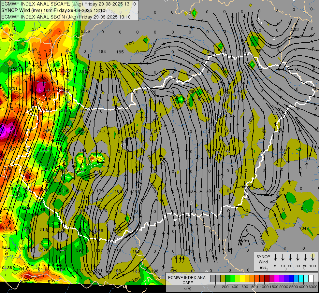The width and height of the screenshot is (319, 293).
Task: Click the 30 m/s wind arrow in legend
Action: coord(297,257)
